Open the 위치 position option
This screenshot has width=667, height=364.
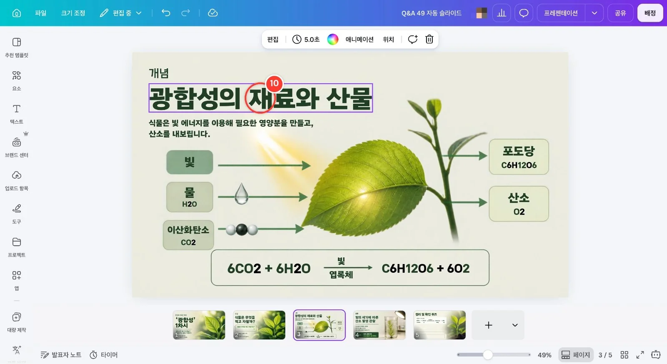click(389, 39)
